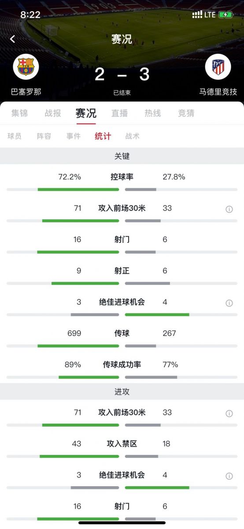Open the Atletico Madrid team crest

click(218, 67)
